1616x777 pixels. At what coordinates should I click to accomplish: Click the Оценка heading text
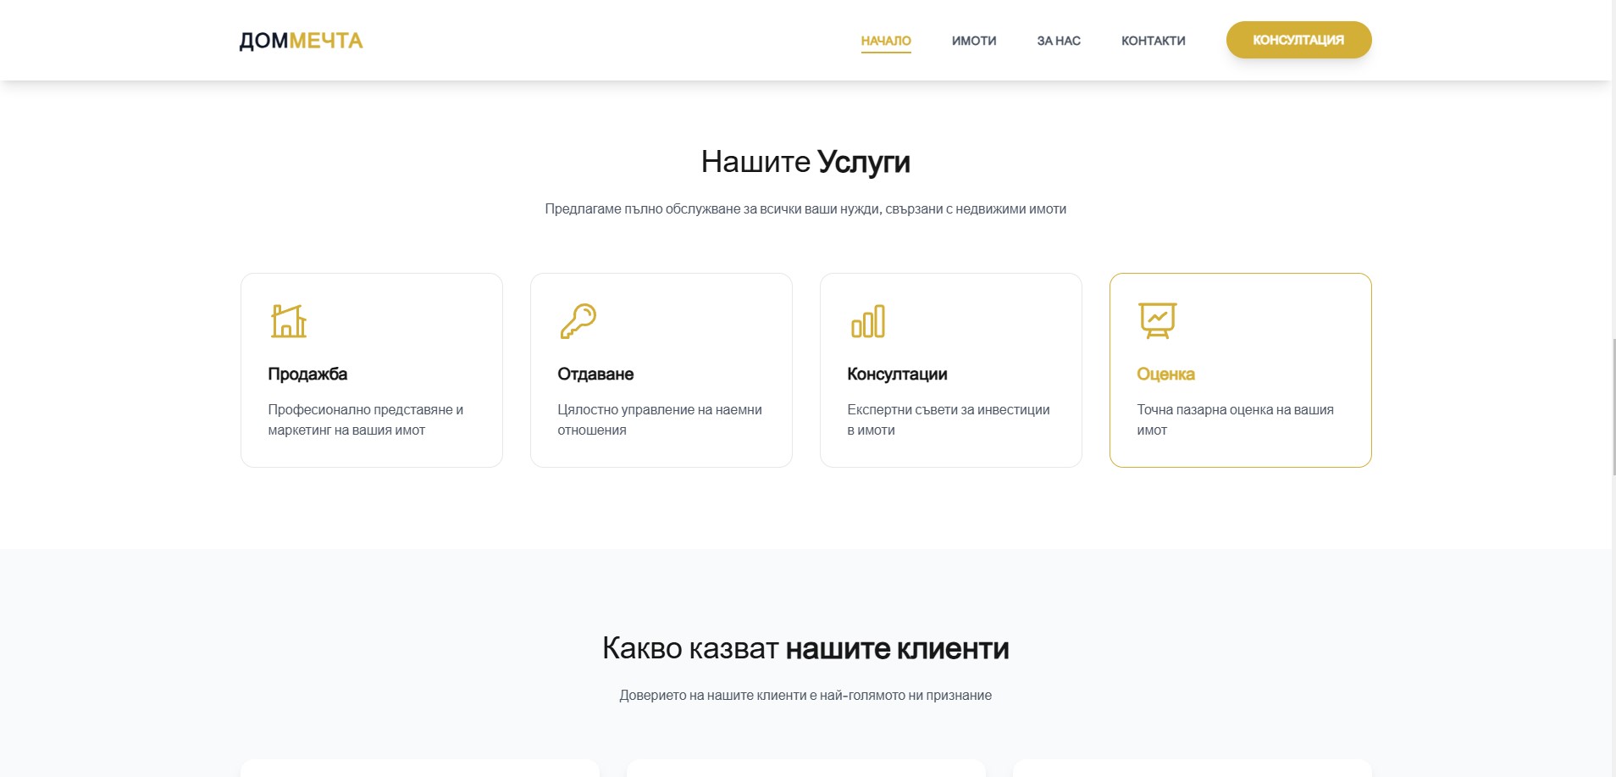click(1166, 374)
